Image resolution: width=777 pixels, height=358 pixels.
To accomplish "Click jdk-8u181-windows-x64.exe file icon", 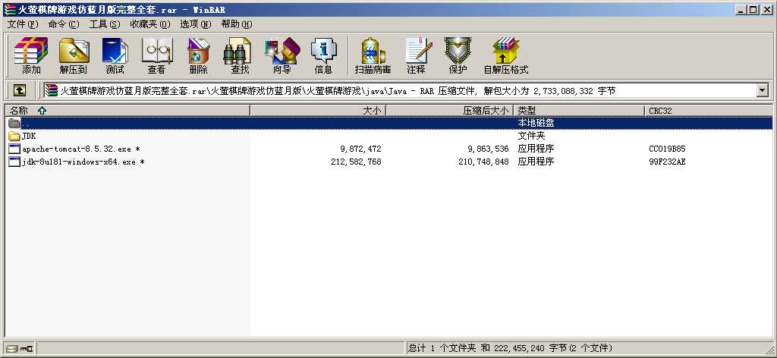I will 14,162.
